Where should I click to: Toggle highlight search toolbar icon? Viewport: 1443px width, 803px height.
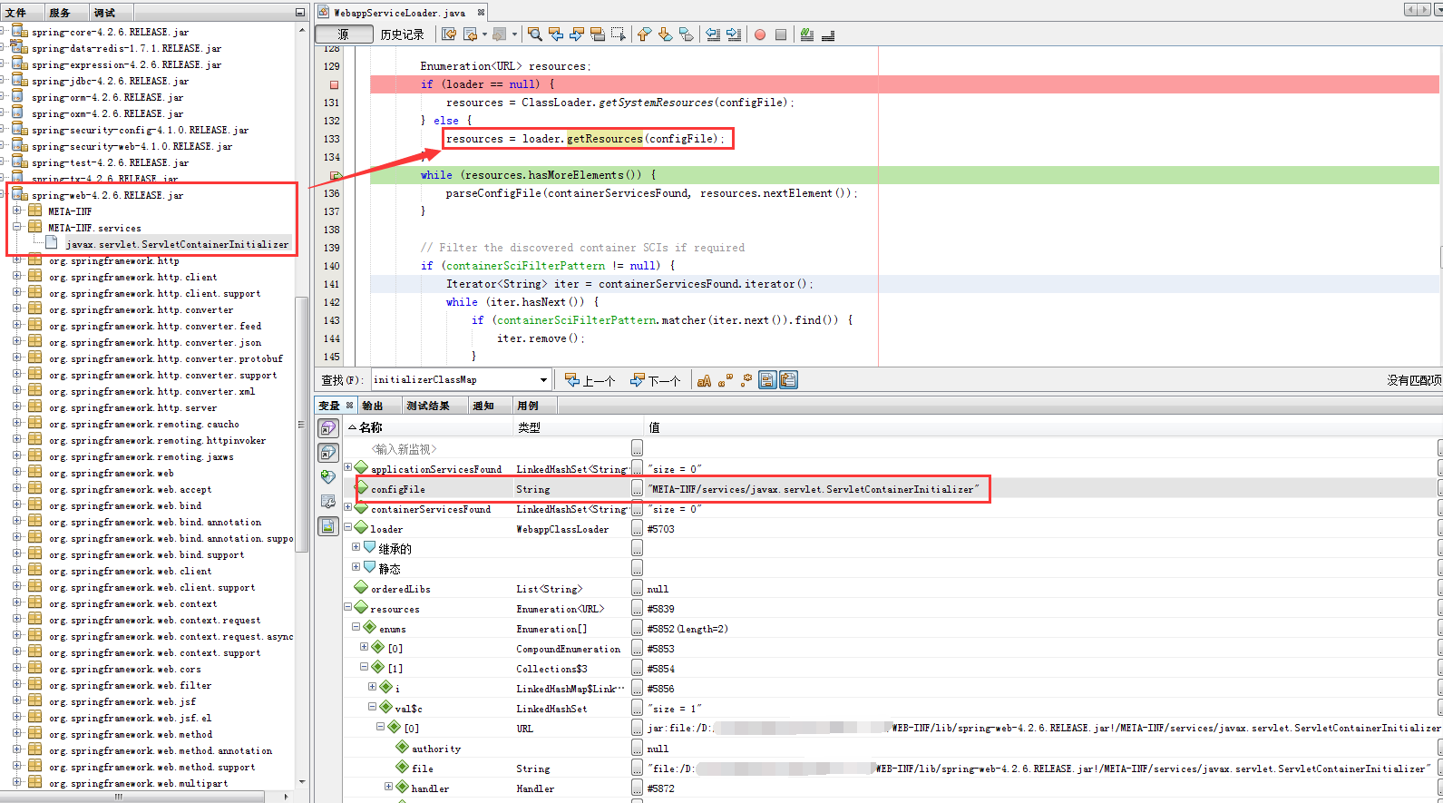[598, 34]
